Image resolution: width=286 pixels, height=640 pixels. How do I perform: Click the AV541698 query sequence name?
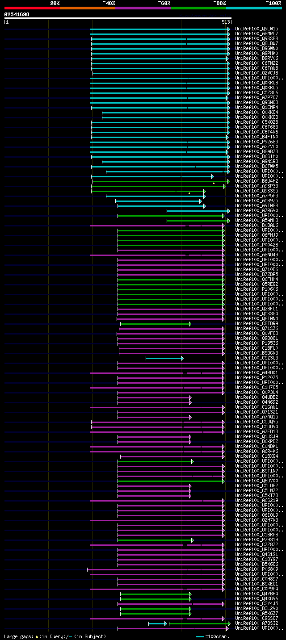(17, 14)
